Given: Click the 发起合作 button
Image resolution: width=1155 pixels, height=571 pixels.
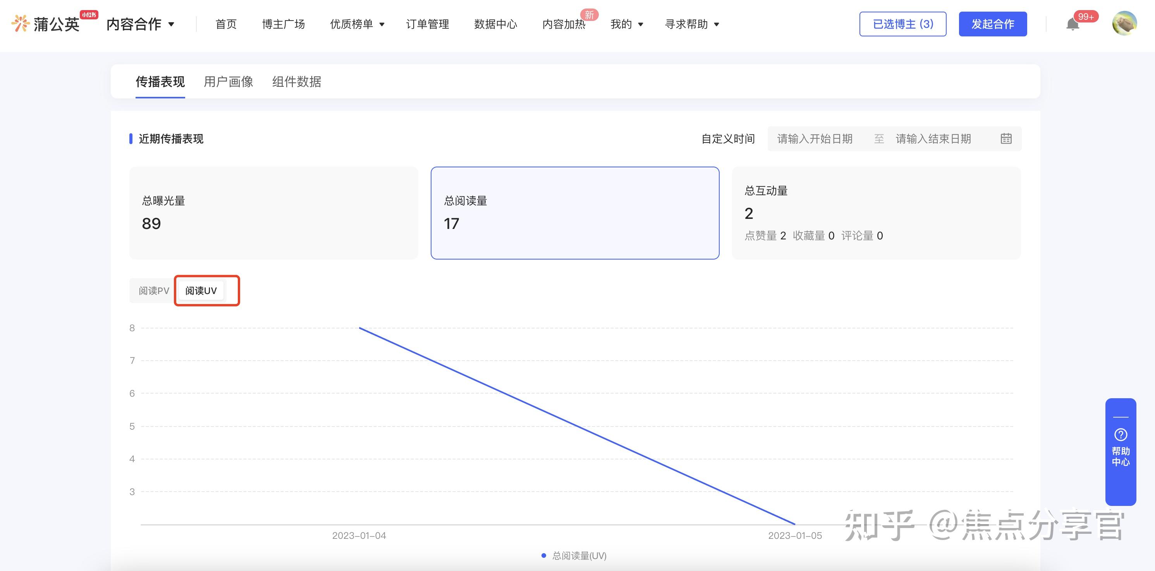Looking at the screenshot, I should point(992,24).
